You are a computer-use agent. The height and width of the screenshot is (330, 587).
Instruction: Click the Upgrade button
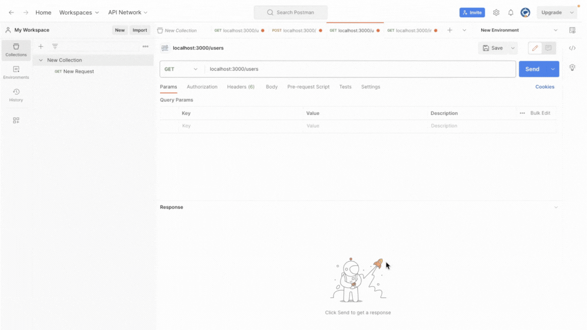click(551, 12)
